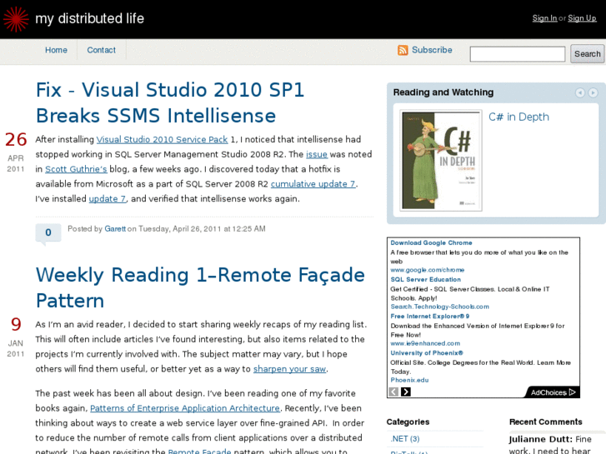Open the Download Google Chrome ad link
The image size is (606, 454).
point(431,242)
